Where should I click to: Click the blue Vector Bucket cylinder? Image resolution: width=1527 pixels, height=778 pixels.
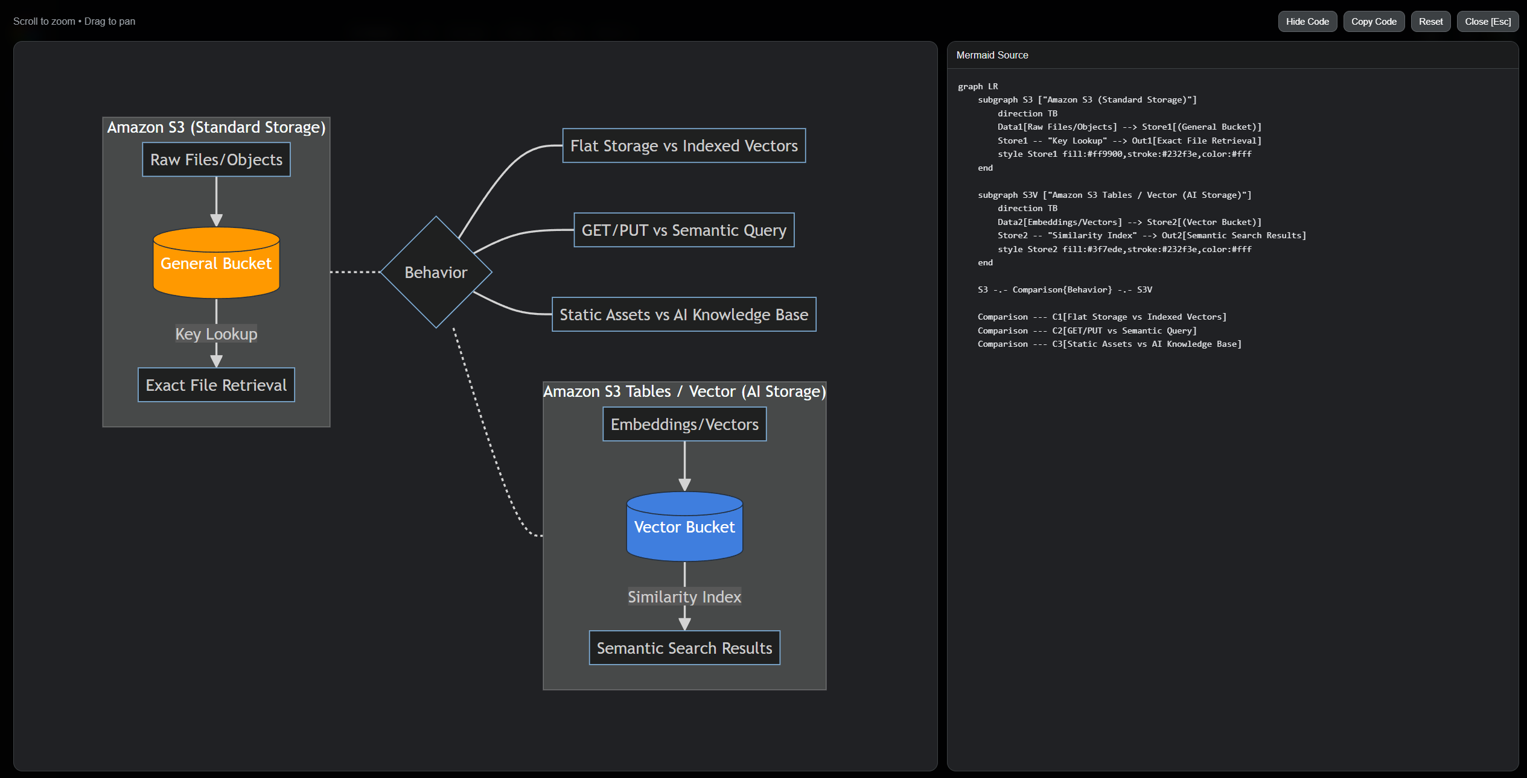[x=684, y=527]
